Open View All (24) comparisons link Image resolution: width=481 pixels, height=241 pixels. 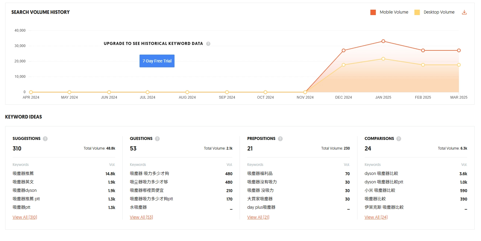pos(376,217)
